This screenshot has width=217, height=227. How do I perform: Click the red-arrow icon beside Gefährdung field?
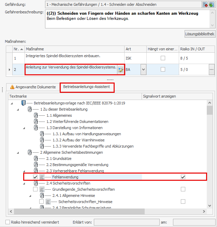click(x=205, y=4)
